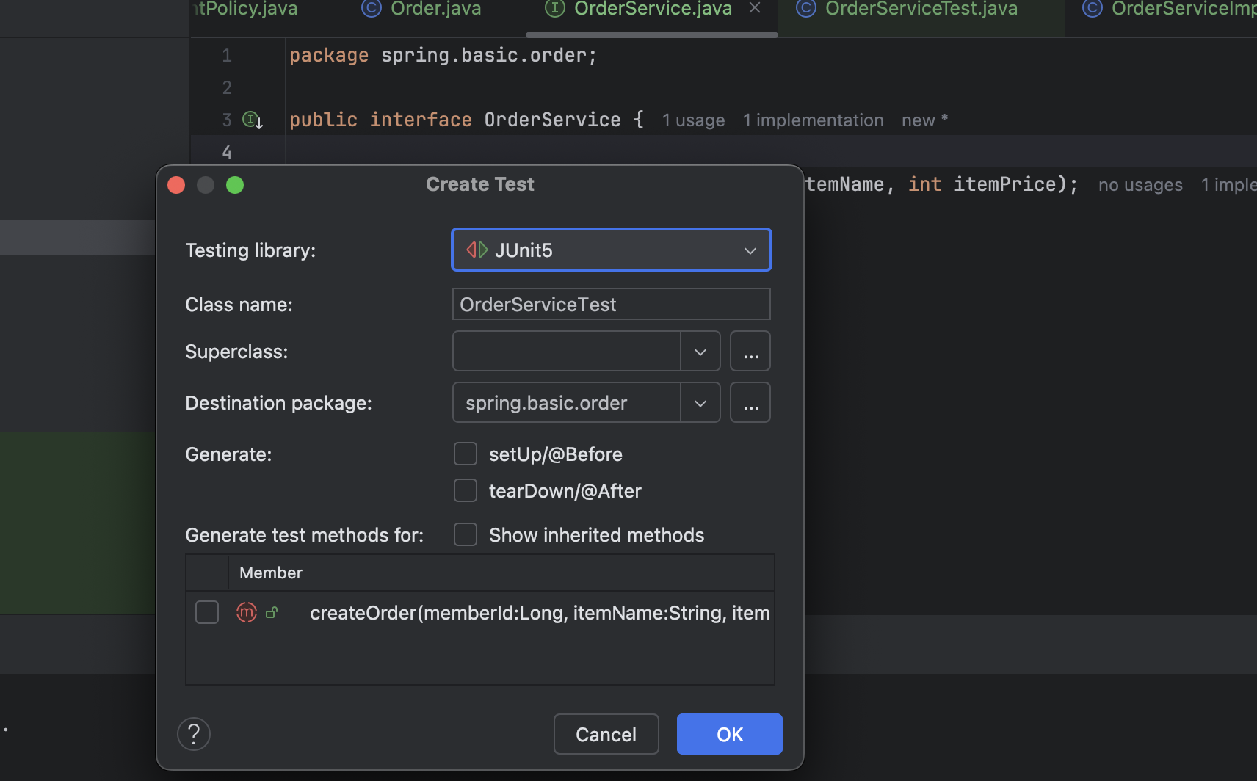Enable tearDown/@After generation
Viewport: 1257px width, 781px height.
point(466,490)
